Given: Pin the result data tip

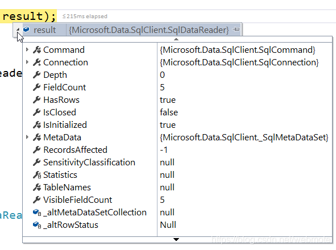Looking at the screenshot, I should coord(236,30).
